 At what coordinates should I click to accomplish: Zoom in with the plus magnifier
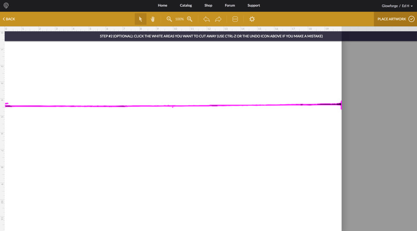tap(190, 19)
